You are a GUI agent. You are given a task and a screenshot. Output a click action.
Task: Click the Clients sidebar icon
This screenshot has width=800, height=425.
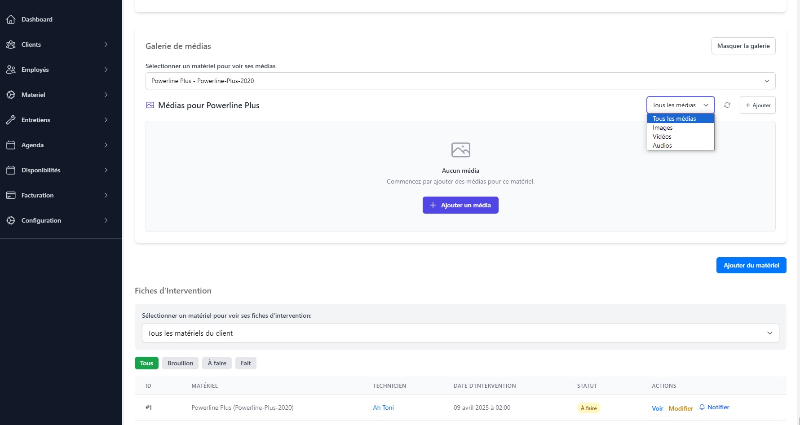[11, 44]
